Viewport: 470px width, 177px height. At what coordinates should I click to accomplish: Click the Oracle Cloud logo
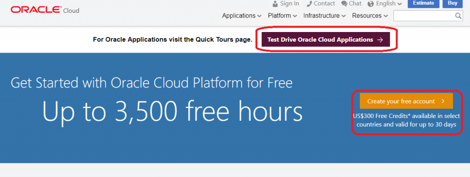click(x=45, y=10)
